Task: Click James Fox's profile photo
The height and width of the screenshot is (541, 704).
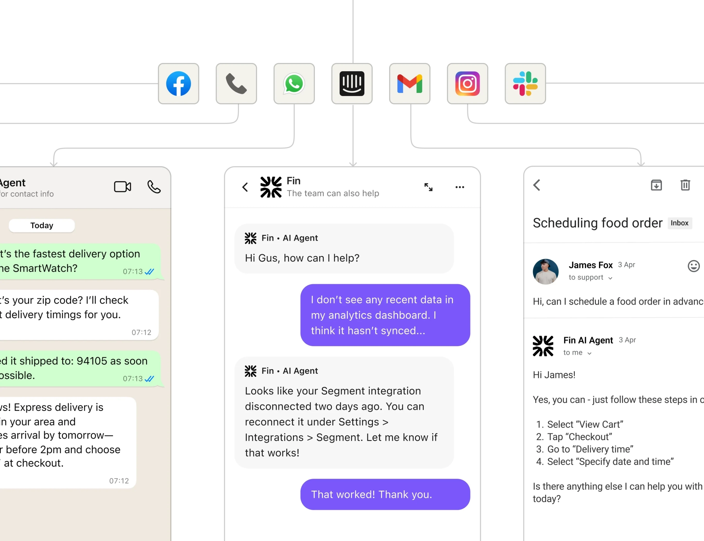Action: (x=545, y=271)
